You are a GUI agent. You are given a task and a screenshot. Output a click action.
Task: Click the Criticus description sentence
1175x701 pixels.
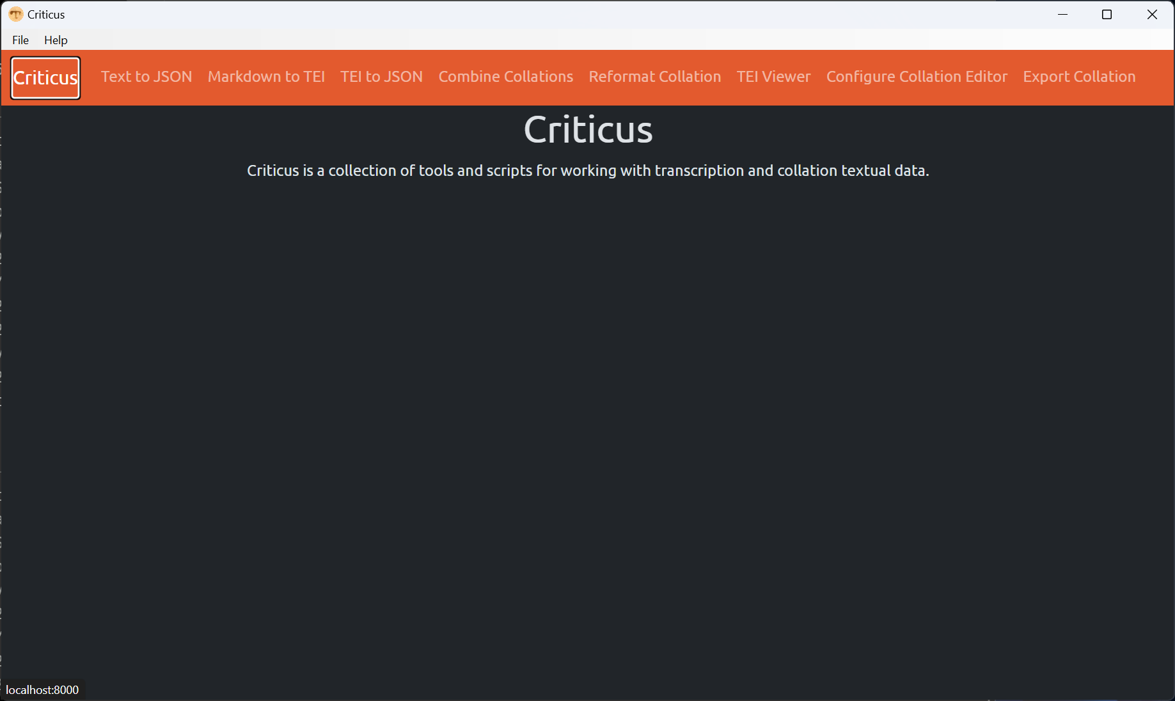[588, 171]
